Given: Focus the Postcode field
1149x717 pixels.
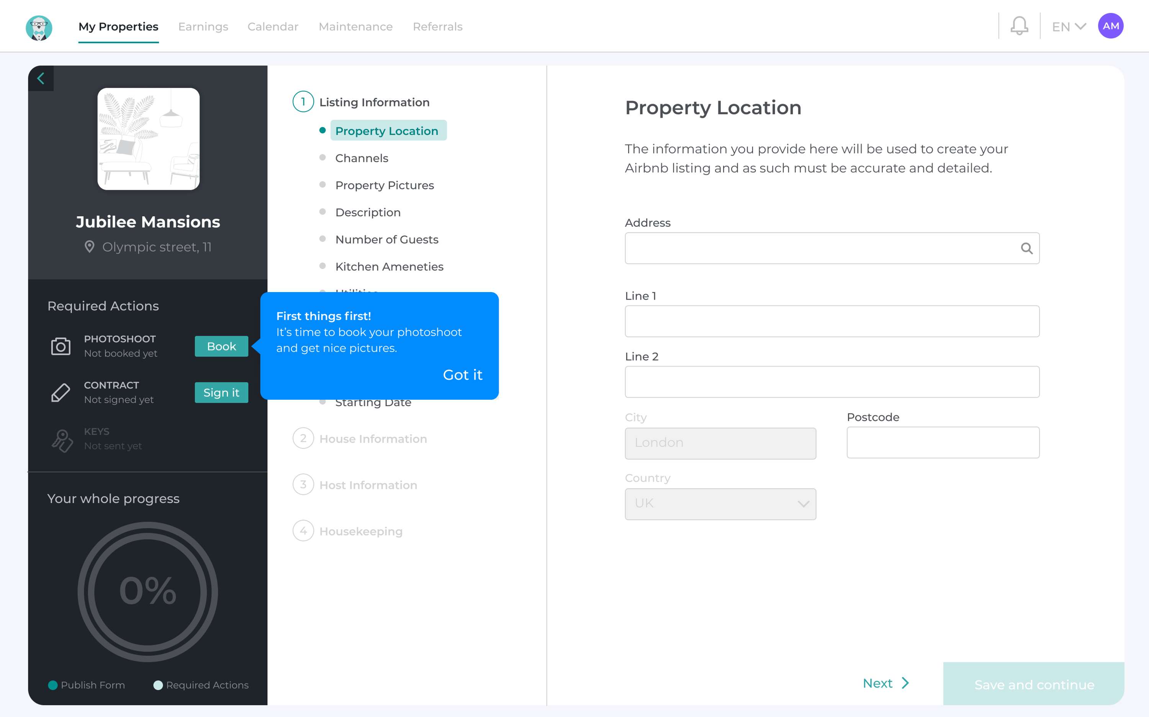Looking at the screenshot, I should 943,443.
